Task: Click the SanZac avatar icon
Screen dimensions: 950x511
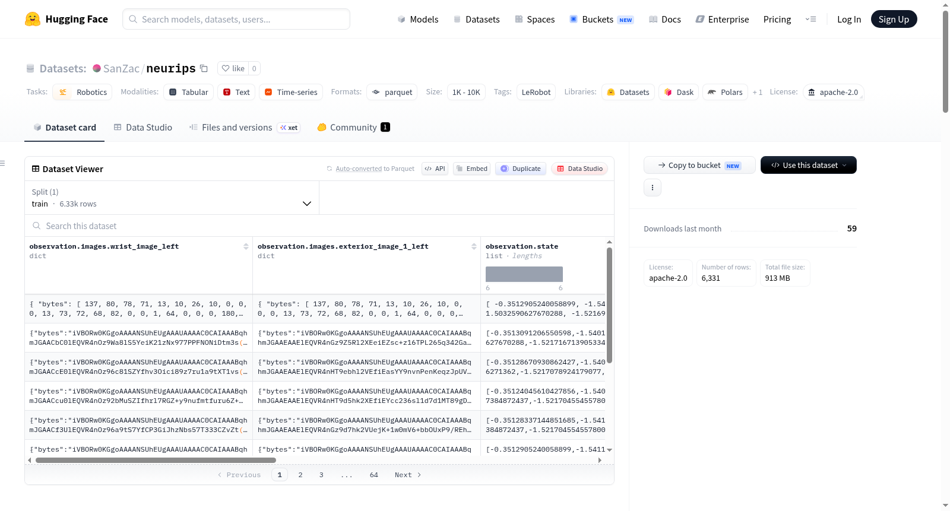Action: coord(97,68)
